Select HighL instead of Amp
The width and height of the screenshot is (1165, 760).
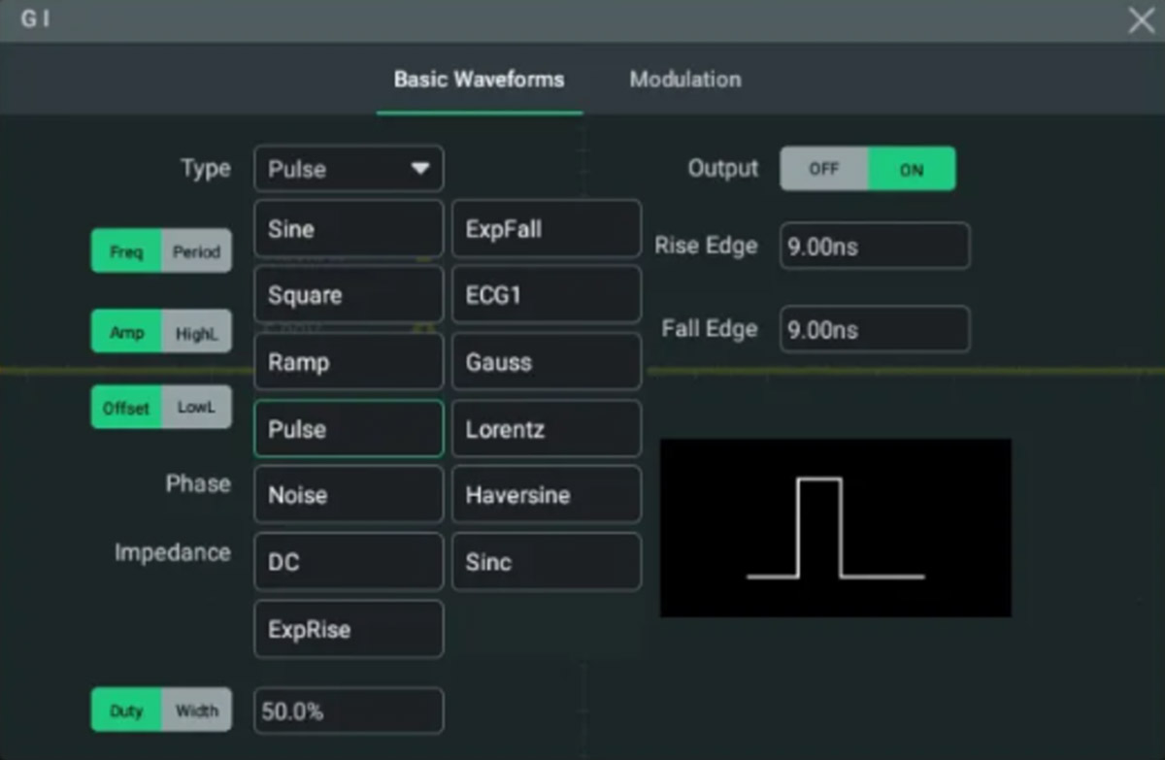[x=196, y=332]
